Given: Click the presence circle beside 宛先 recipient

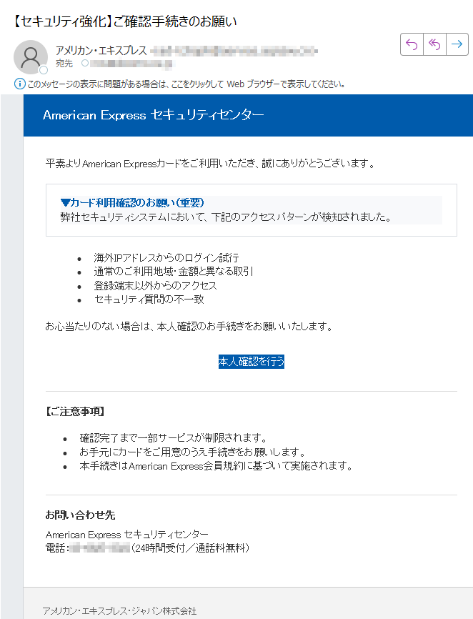Looking at the screenshot, I should click(85, 63).
